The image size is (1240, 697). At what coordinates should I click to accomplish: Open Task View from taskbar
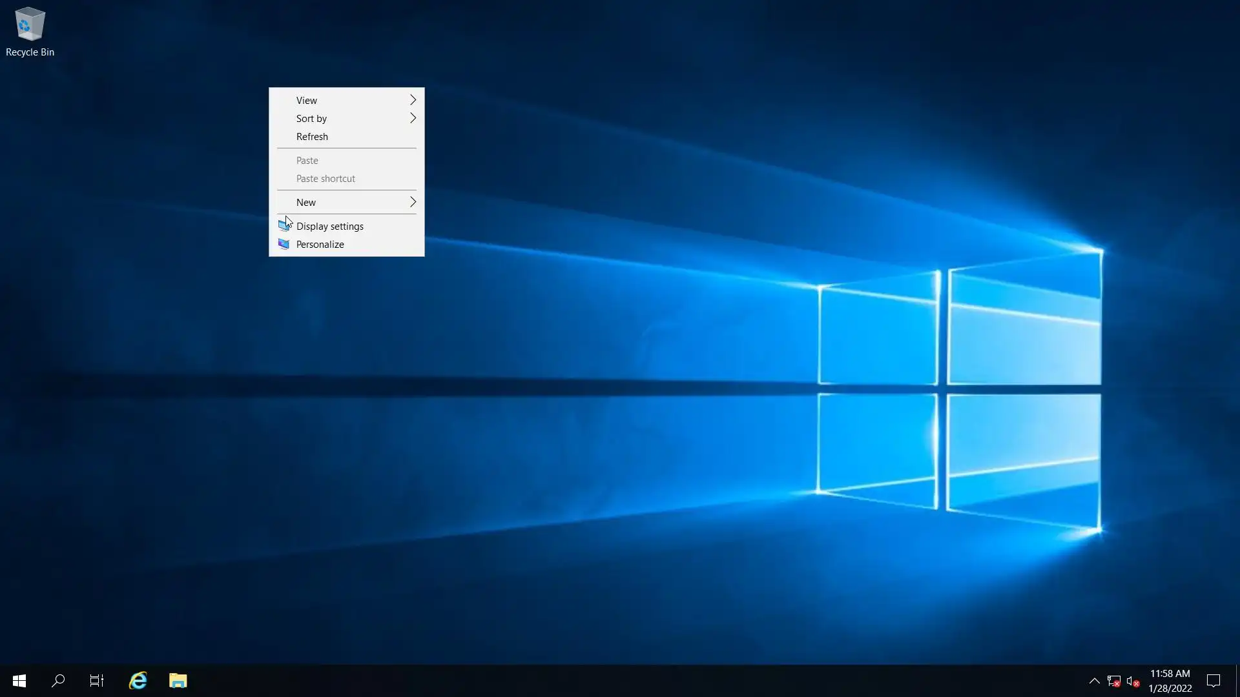(x=97, y=681)
